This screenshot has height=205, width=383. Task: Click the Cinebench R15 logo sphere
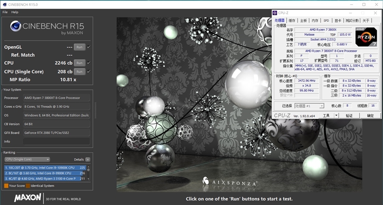point(15,26)
